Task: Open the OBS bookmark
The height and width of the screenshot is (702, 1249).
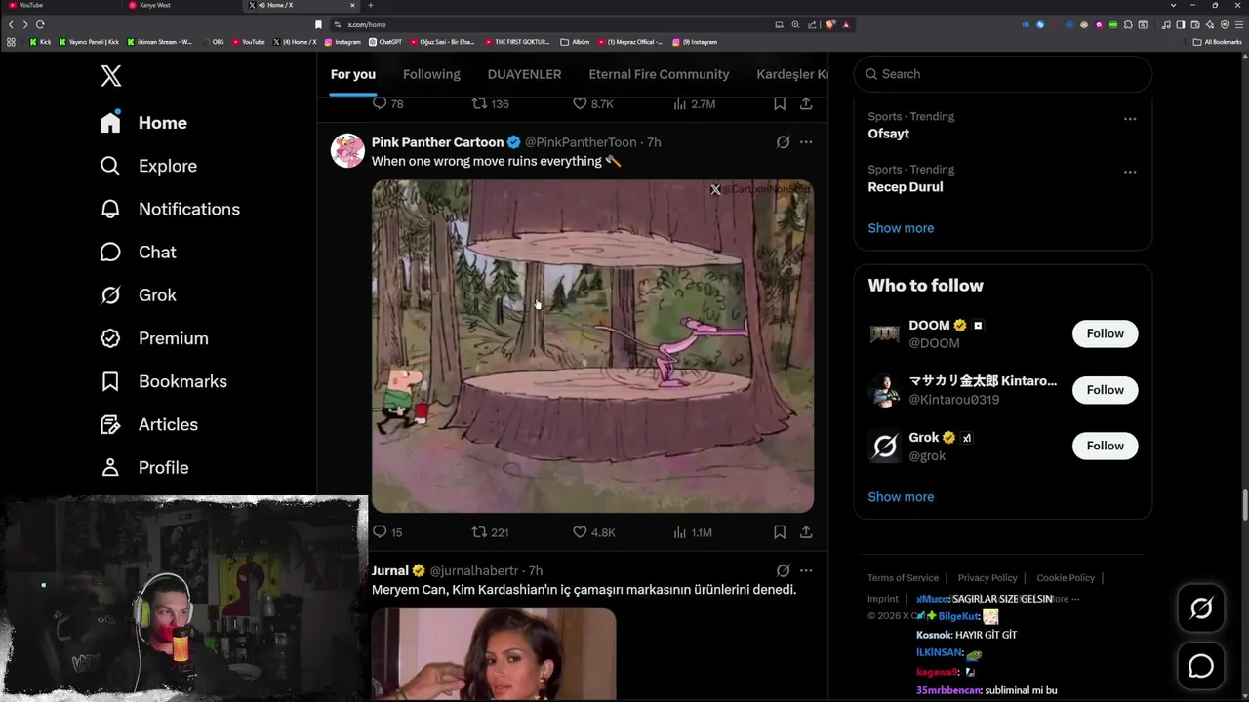Action: pyautogui.click(x=213, y=42)
